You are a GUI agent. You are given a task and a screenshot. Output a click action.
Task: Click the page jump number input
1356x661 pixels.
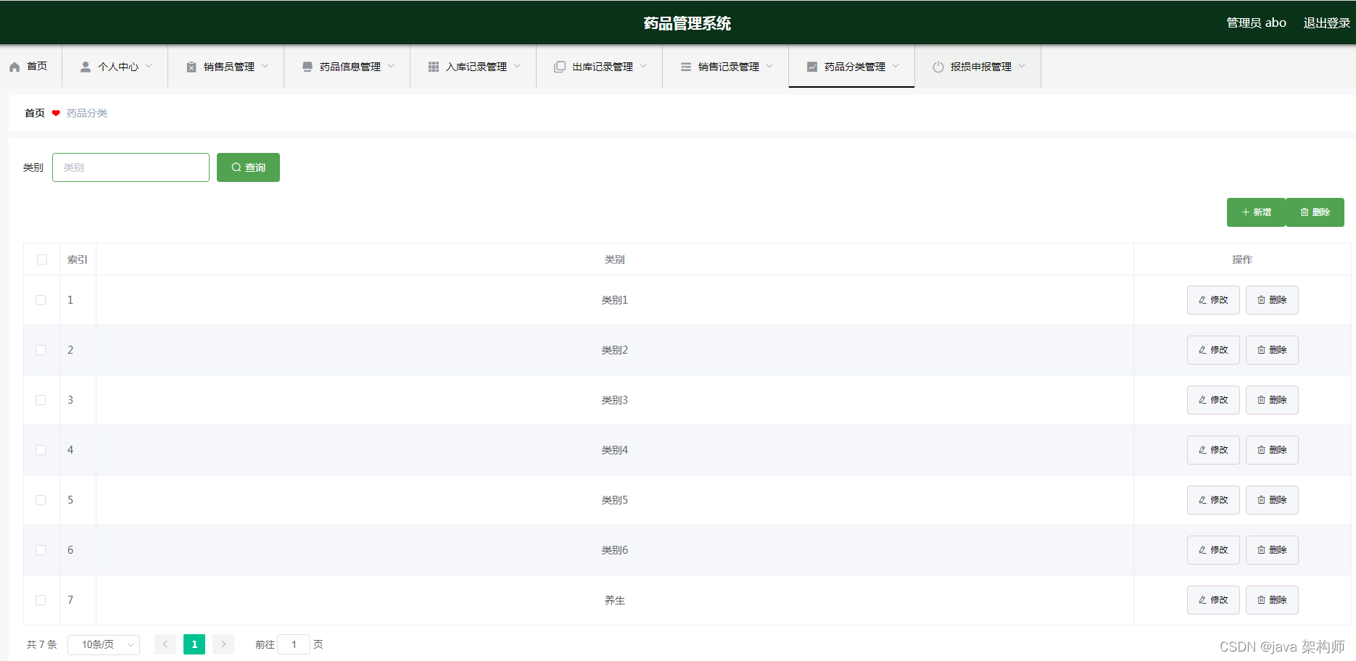[x=294, y=644]
